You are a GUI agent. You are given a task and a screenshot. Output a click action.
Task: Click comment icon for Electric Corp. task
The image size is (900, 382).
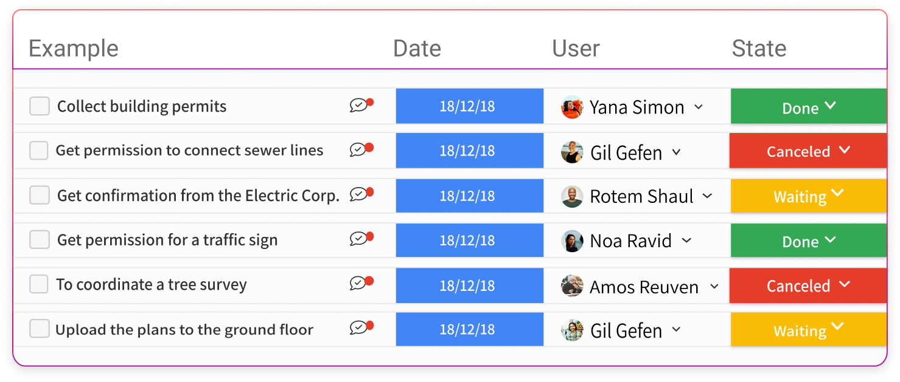[x=361, y=195]
